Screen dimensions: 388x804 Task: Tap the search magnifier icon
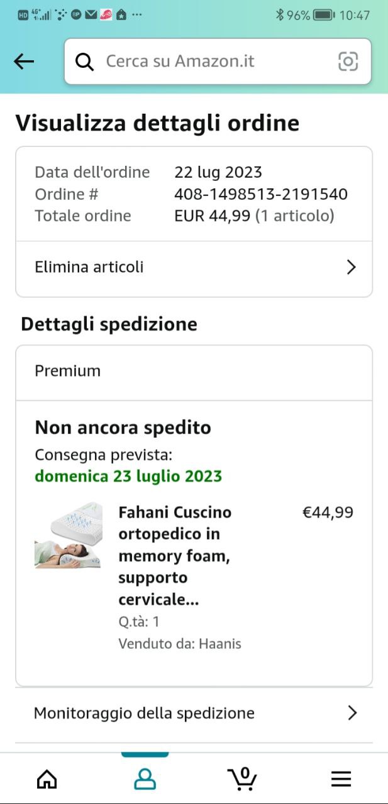coord(84,61)
